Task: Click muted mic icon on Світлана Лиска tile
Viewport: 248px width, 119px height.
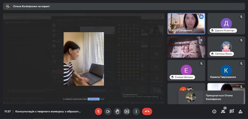Action: point(241,40)
